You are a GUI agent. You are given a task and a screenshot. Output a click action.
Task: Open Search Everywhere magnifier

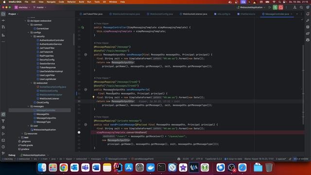click(301, 7)
